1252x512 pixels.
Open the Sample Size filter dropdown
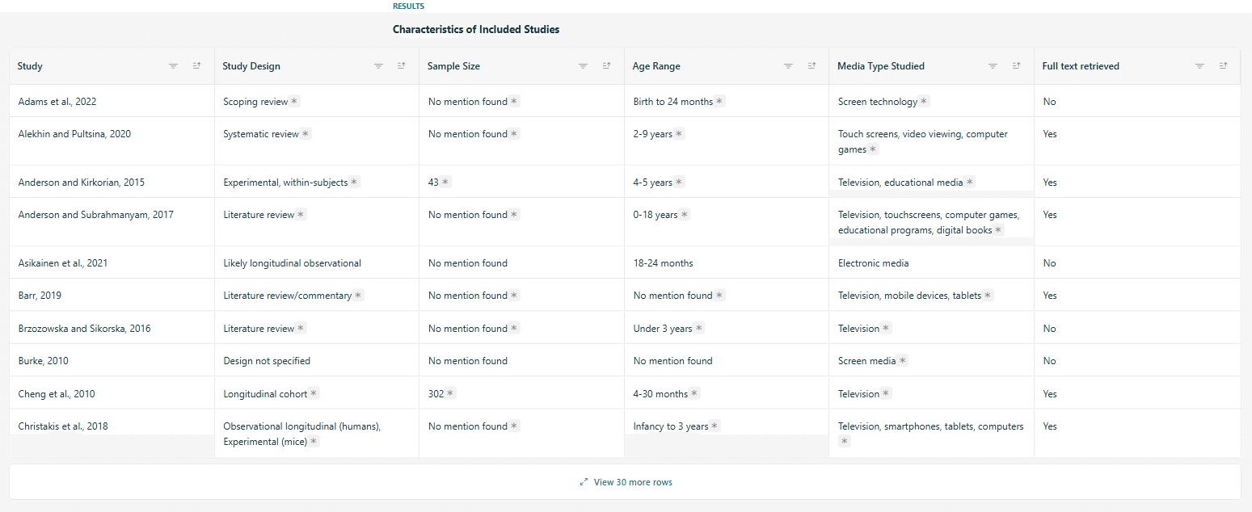point(583,66)
